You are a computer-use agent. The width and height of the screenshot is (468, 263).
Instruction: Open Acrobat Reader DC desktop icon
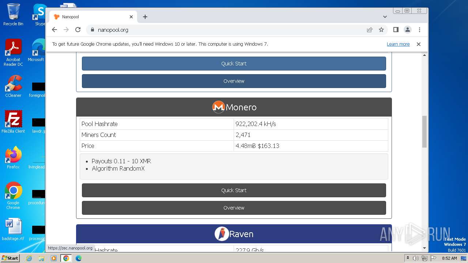click(13, 53)
